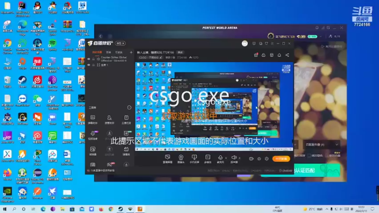Click the share icon in 直播伴侣
The image size is (379, 213).
click(x=287, y=55)
